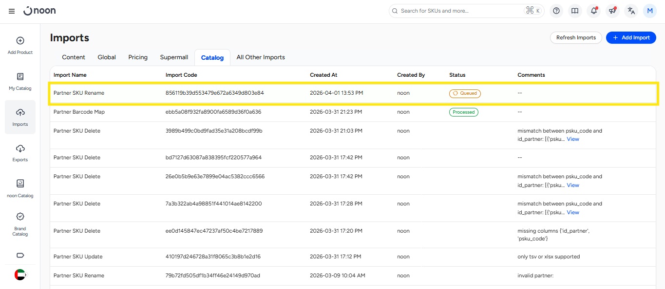The image size is (665, 289).
Task: Open the help question mark icon
Action: pyautogui.click(x=556, y=11)
